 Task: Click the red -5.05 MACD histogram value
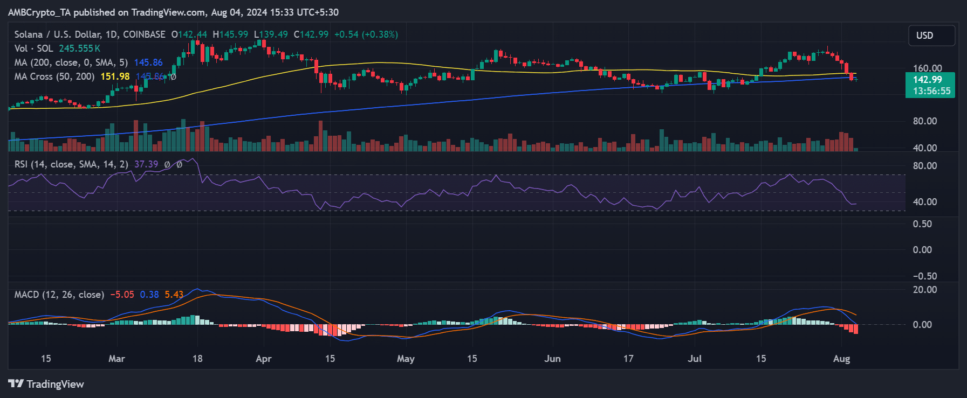coord(122,295)
